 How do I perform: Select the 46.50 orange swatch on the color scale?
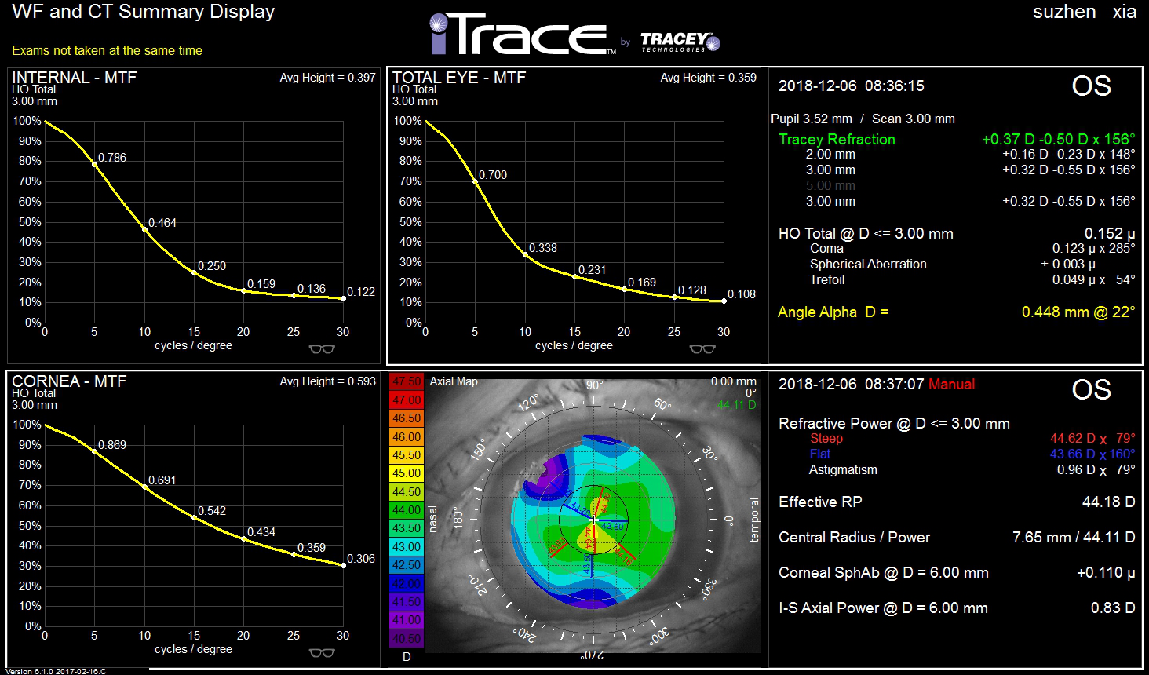(407, 418)
